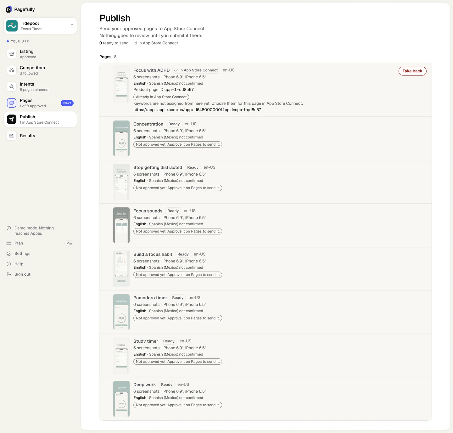Open Build a focus habit thumbnail
Viewport: 453px width, 433px height.
click(121, 269)
